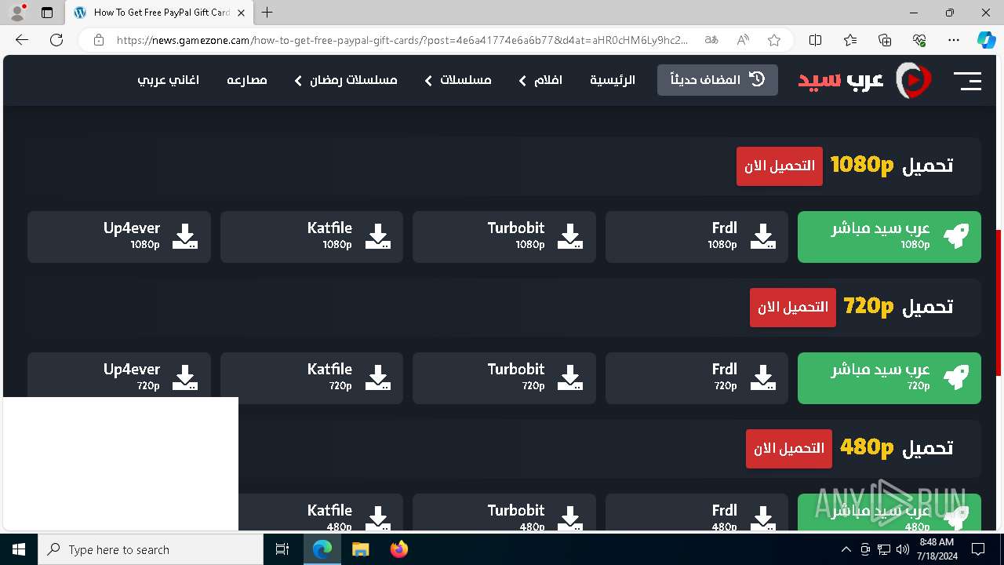Open the hamburger menu icon
Viewport: 1004px width, 565px height.
click(967, 80)
